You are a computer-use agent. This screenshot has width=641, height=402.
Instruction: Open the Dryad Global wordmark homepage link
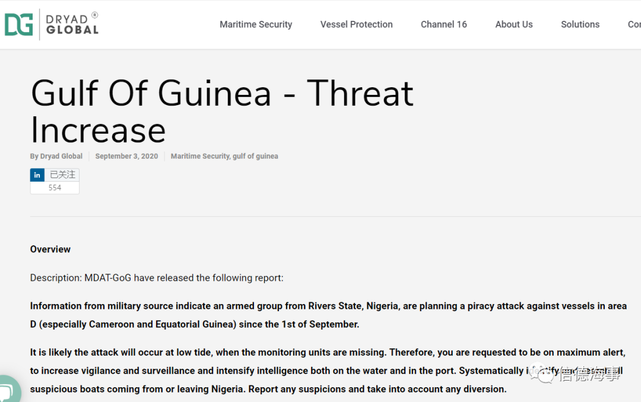tap(72, 25)
